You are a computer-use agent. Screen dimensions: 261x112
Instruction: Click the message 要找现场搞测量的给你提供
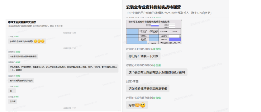tap(21, 81)
